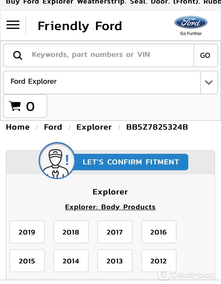Open the Explorer: Body Products link

[110, 207]
